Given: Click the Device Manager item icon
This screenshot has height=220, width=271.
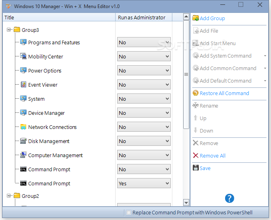Looking at the screenshot, I should (x=23, y=112).
